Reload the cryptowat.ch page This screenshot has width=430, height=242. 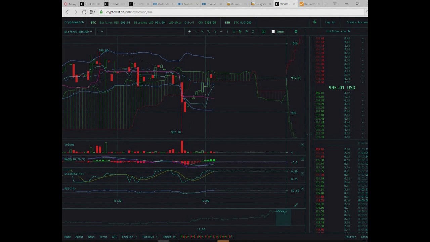[x=84, y=12]
